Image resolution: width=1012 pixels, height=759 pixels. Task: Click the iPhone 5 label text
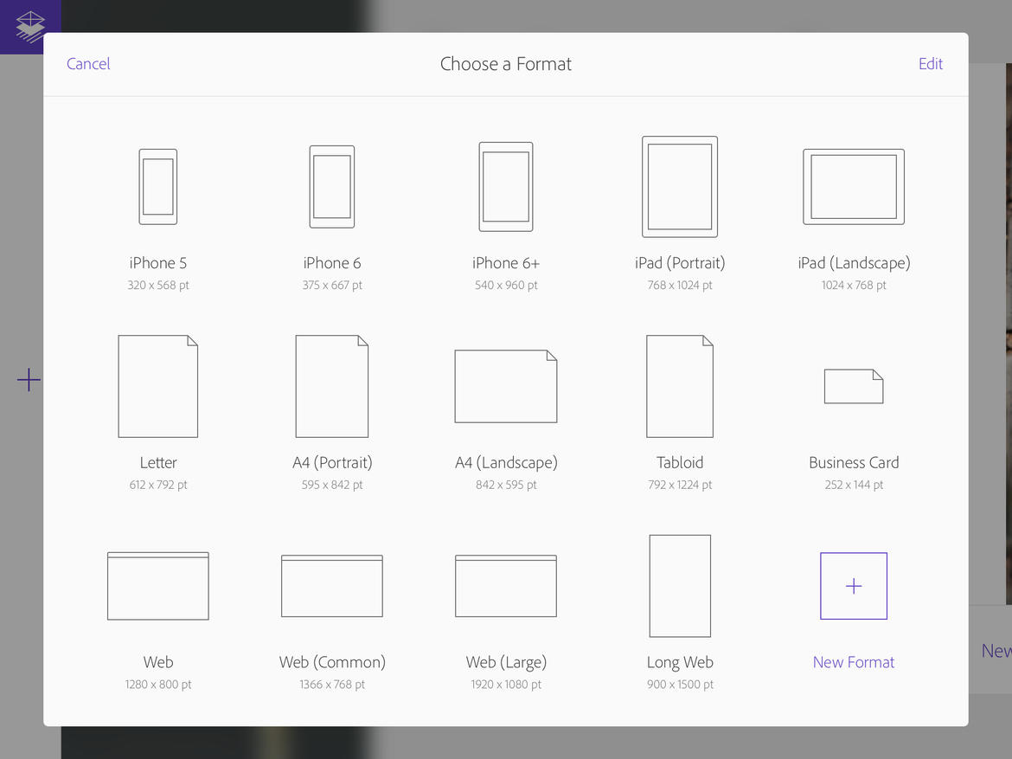[x=158, y=263]
